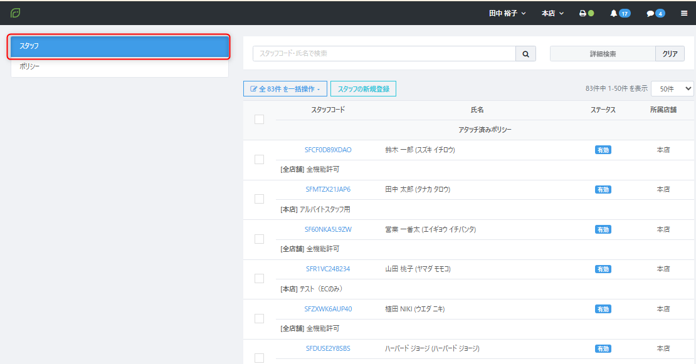Image resolution: width=696 pixels, height=364 pixels.
Task: Open the 全83件を一括操作 bulk menu
Action: pyautogui.click(x=285, y=89)
